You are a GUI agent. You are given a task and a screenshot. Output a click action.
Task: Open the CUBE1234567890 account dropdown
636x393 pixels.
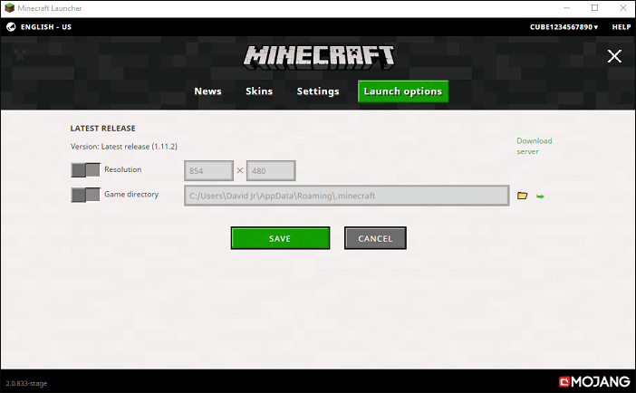pos(564,27)
